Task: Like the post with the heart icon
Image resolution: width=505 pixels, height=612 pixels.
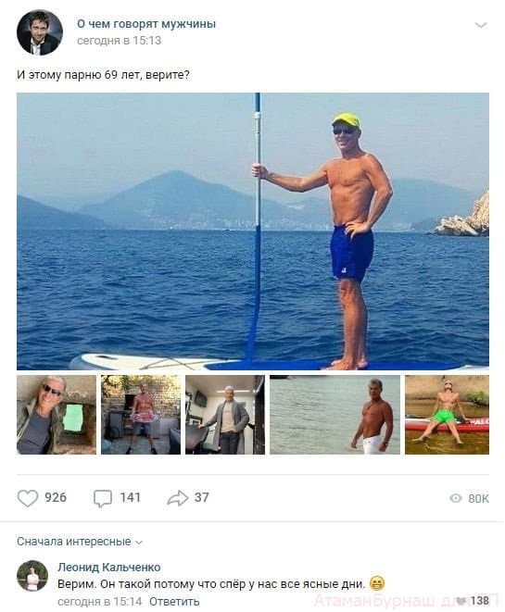Action: coord(28,498)
